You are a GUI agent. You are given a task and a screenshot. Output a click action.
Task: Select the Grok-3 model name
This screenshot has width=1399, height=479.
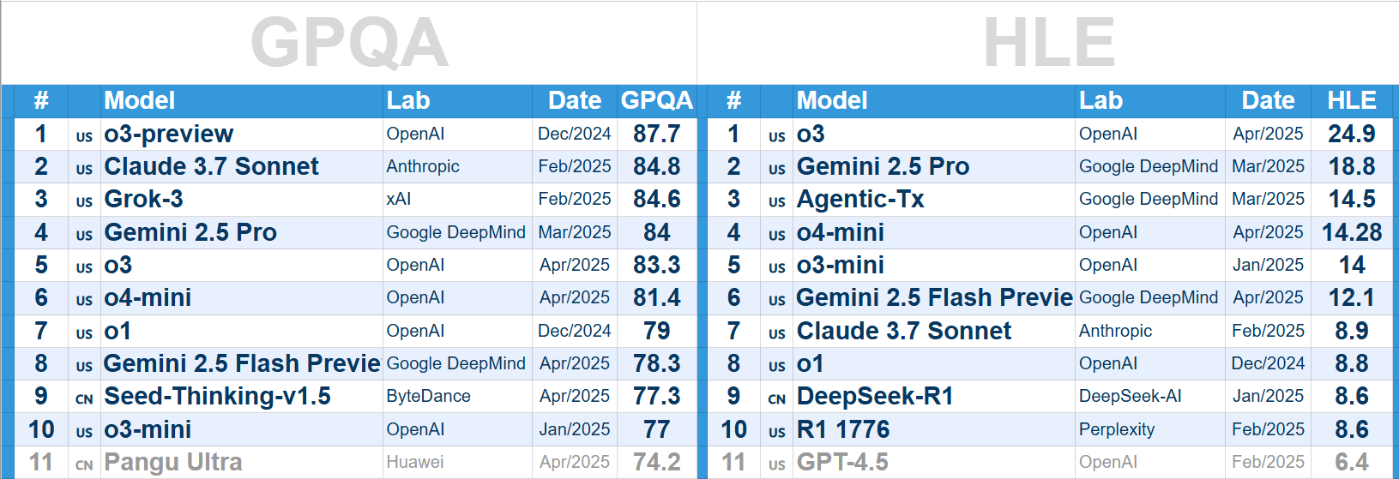143,199
